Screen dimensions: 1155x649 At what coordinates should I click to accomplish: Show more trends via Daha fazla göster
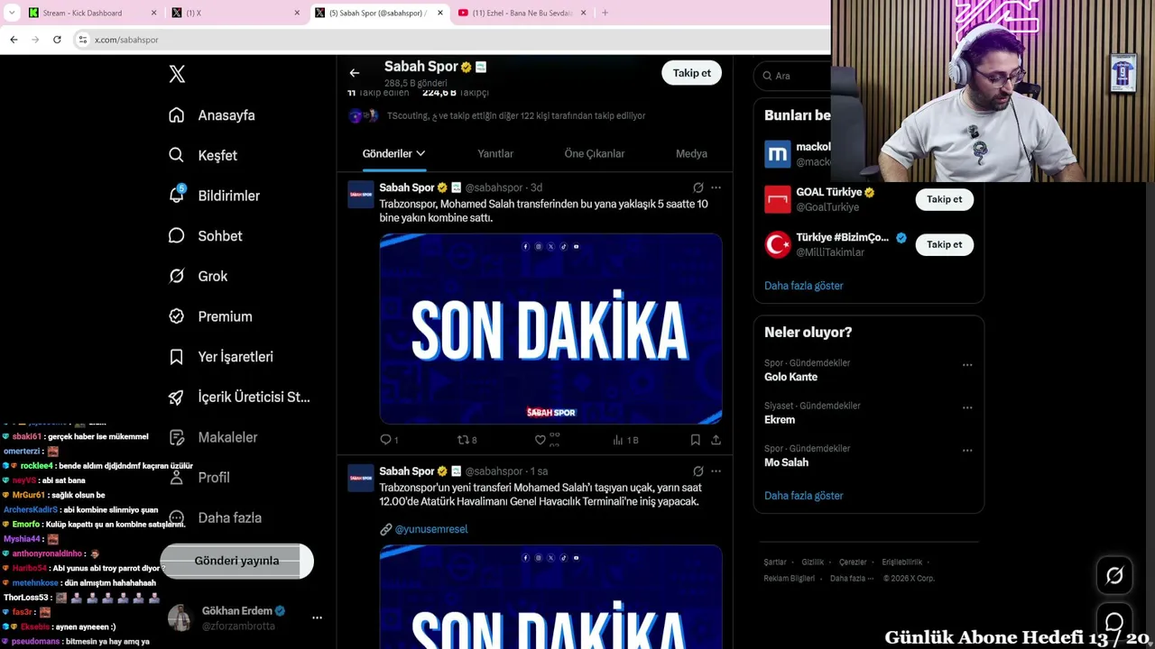[x=804, y=496]
